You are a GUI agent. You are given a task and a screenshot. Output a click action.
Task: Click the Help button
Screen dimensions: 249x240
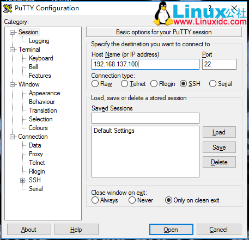tap(76, 230)
